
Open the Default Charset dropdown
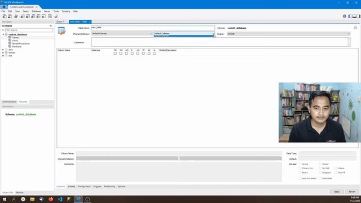click(x=122, y=34)
